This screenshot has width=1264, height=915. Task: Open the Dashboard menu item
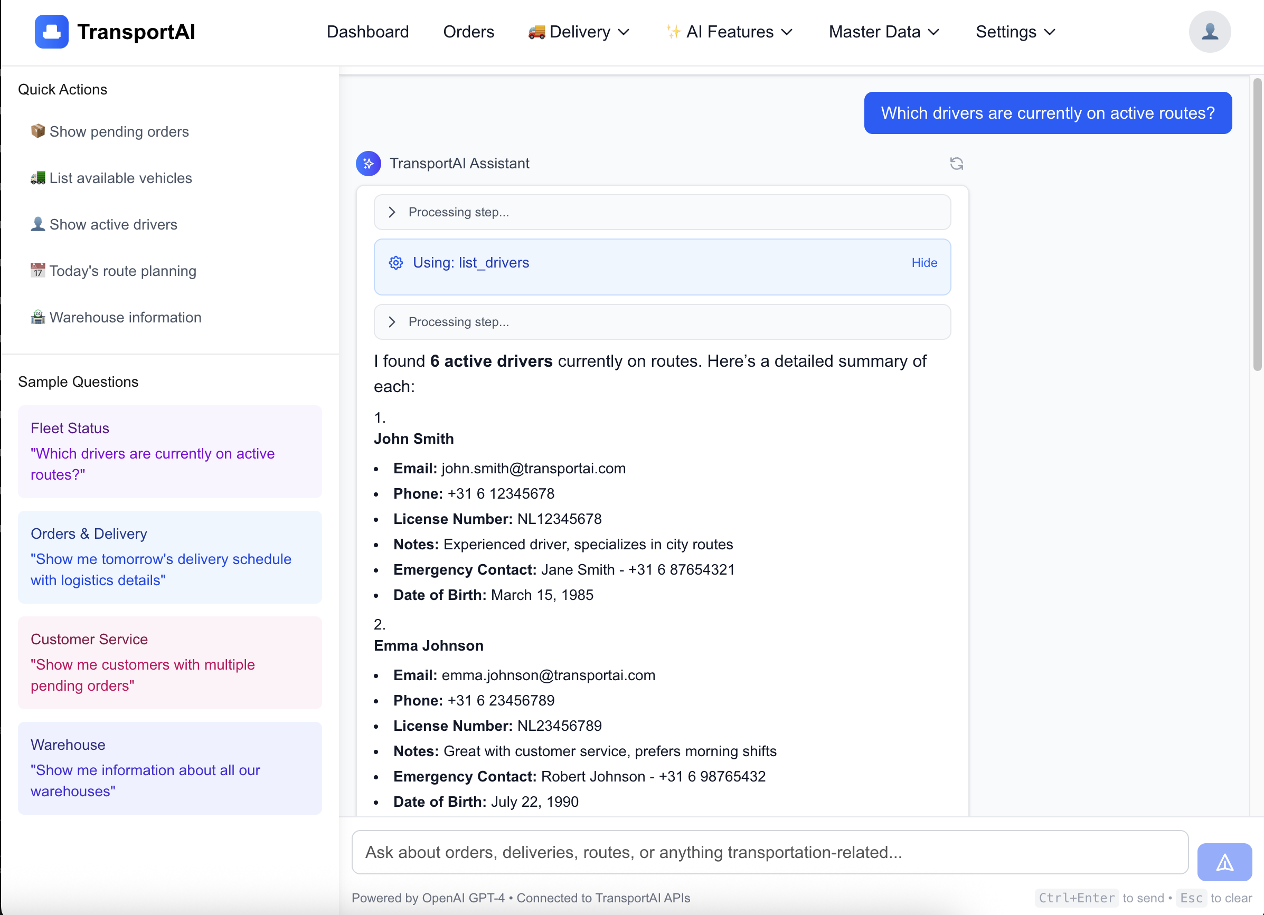pyautogui.click(x=368, y=32)
